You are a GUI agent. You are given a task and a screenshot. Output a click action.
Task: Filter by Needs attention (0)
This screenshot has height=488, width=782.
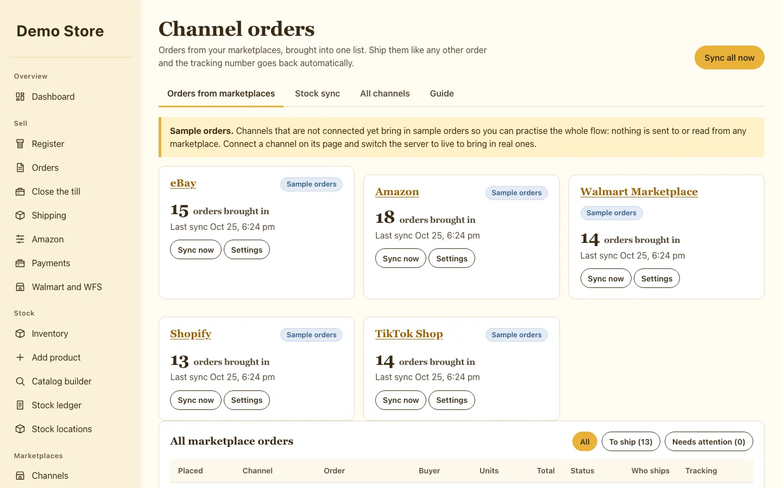709,441
